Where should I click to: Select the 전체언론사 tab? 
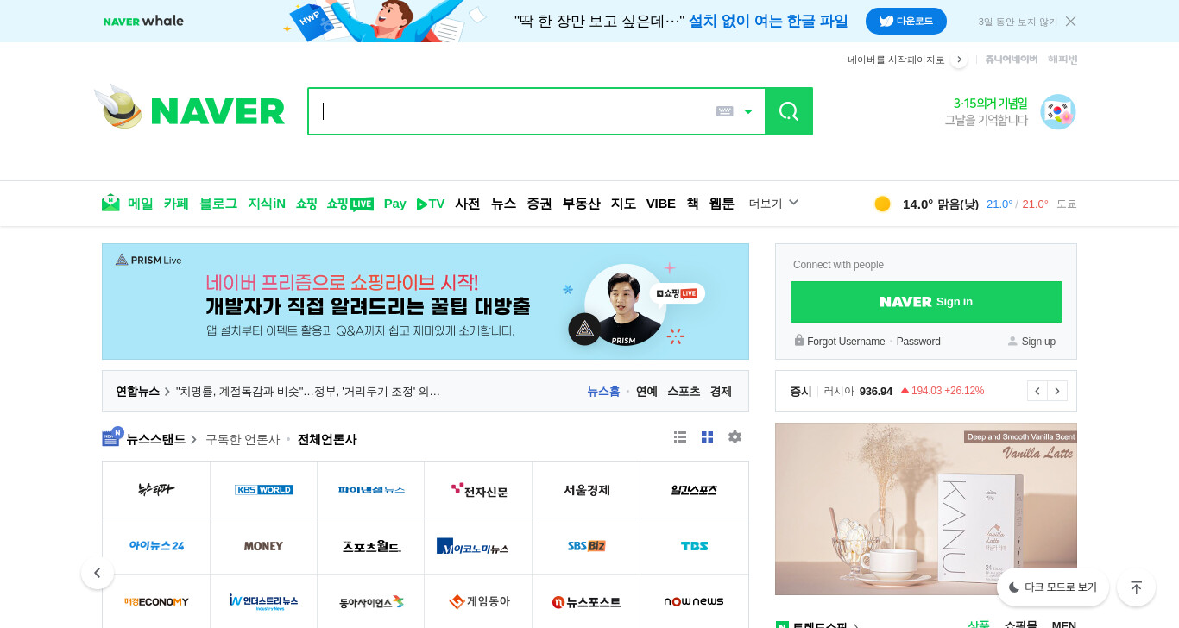click(x=327, y=439)
